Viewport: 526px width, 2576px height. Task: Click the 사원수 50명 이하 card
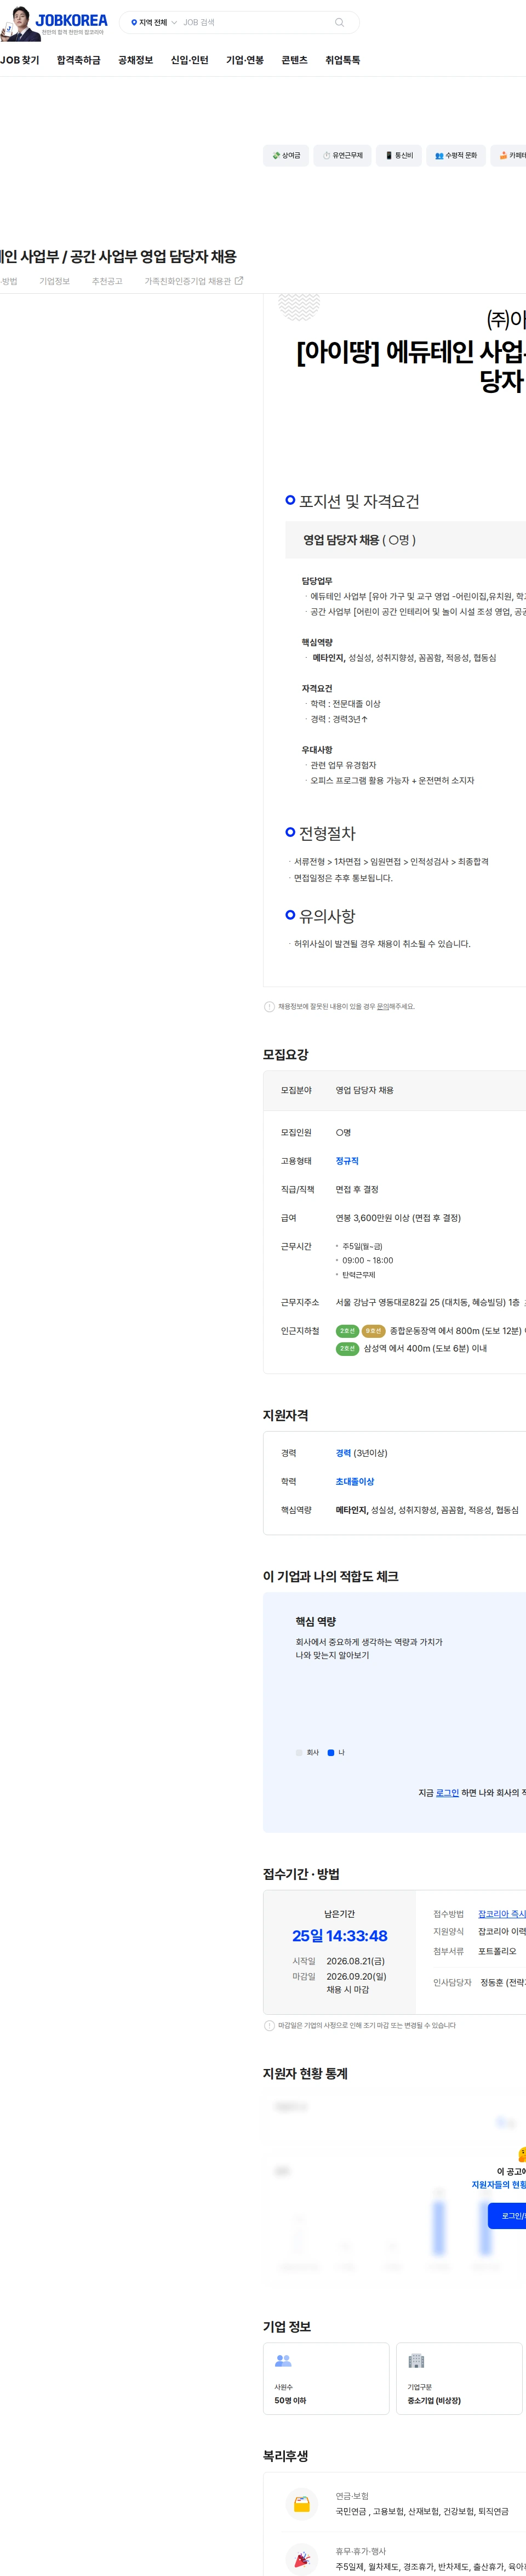click(326, 2378)
